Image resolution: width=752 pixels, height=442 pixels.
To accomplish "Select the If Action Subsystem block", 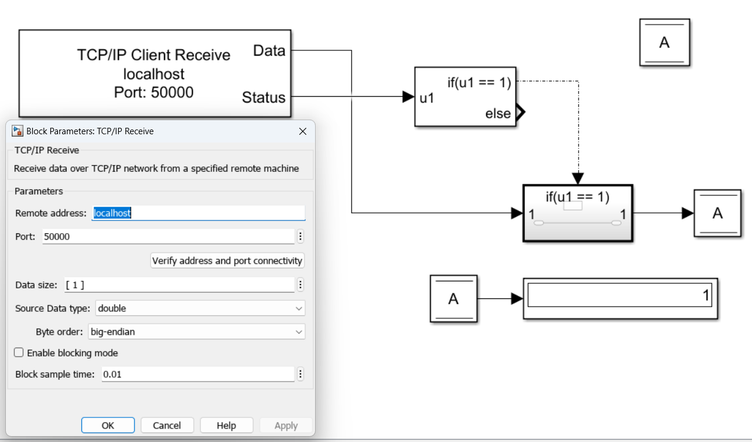I will tap(577, 213).
